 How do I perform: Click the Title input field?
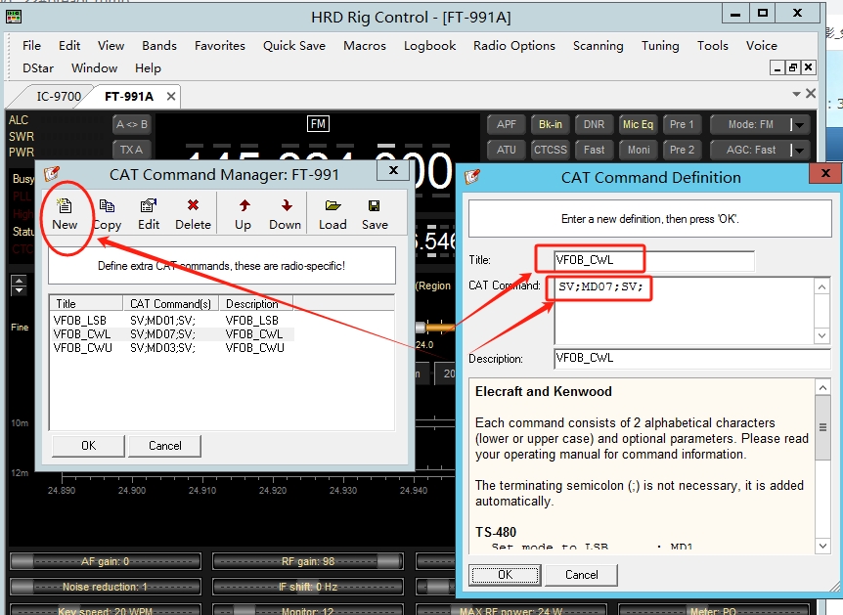click(653, 260)
